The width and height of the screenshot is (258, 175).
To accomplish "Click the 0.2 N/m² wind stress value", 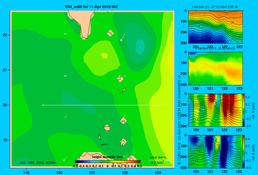I will pos(157,163).
